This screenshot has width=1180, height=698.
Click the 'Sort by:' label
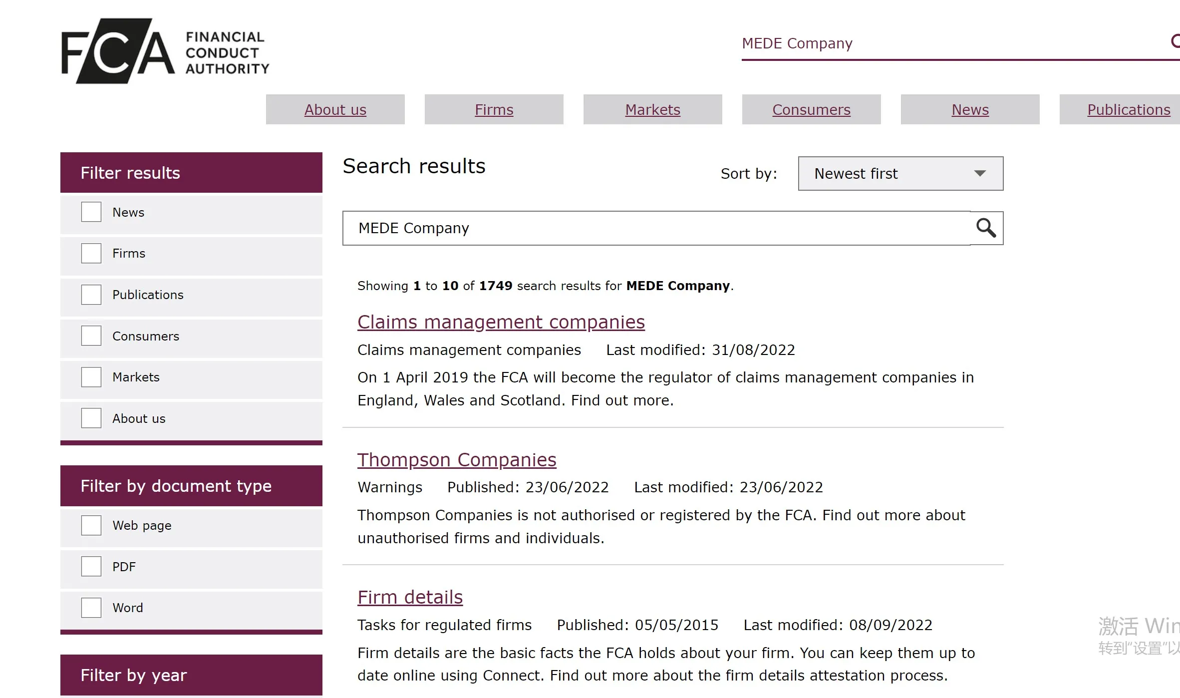pyautogui.click(x=749, y=174)
